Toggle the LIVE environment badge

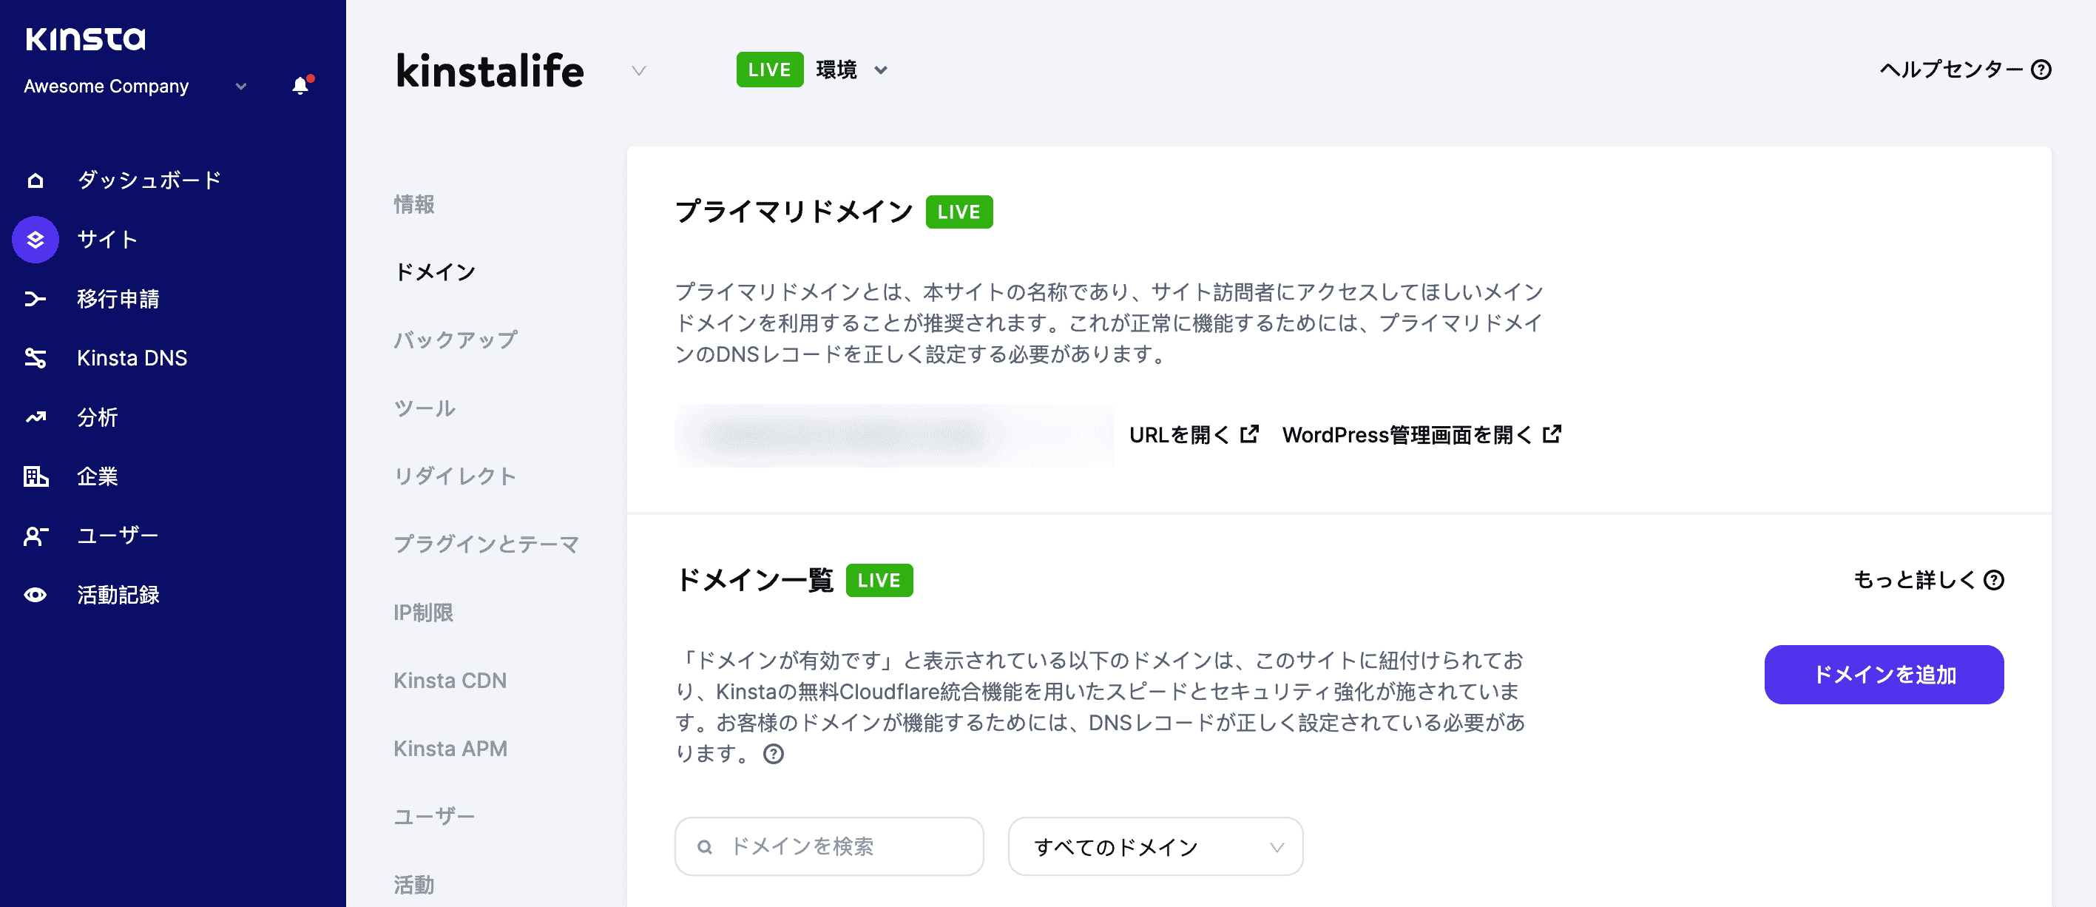tap(770, 71)
